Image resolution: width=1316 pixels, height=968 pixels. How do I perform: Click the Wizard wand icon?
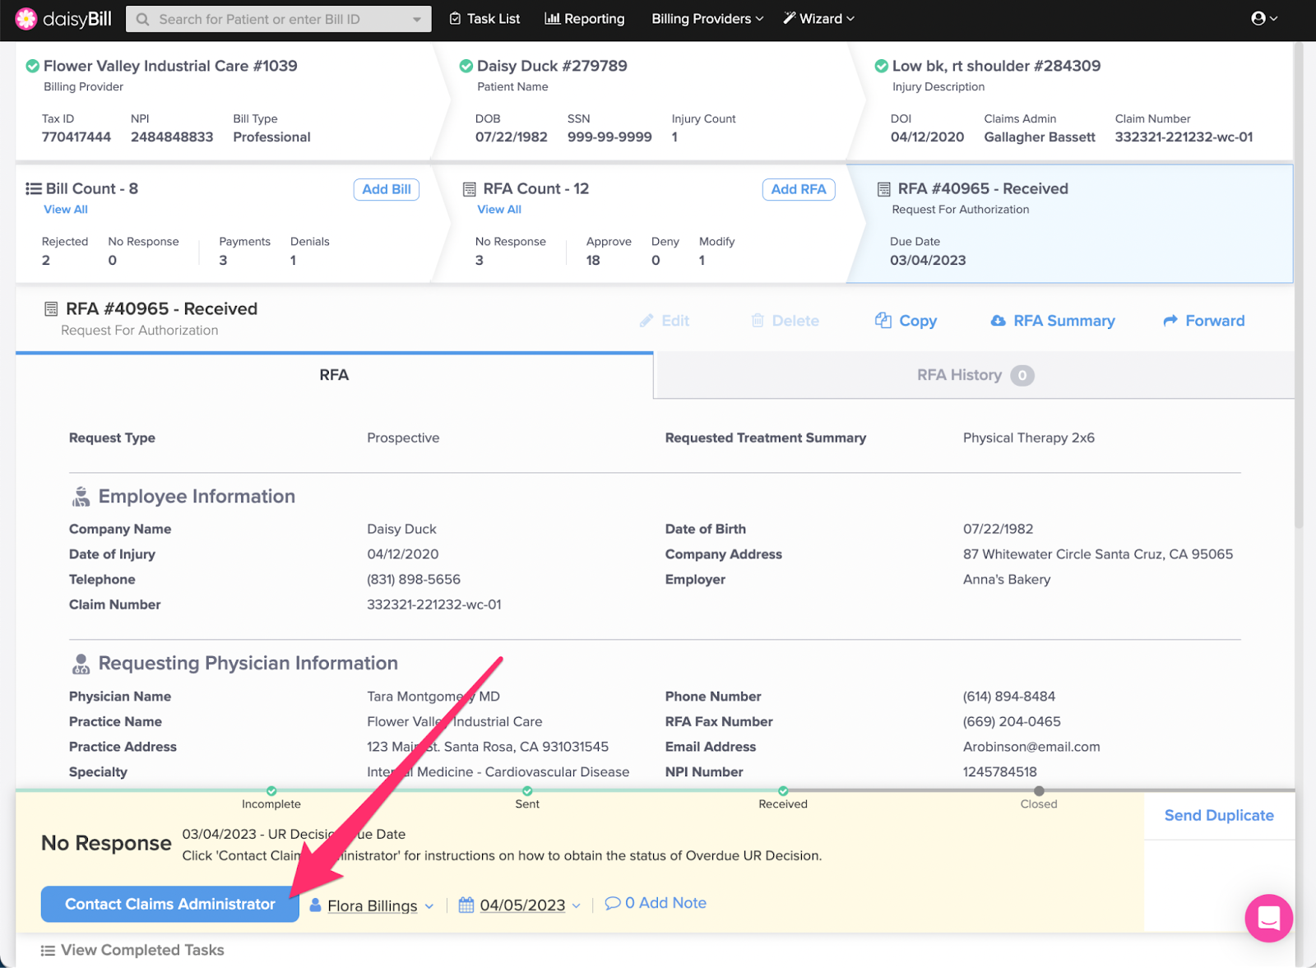790,18
